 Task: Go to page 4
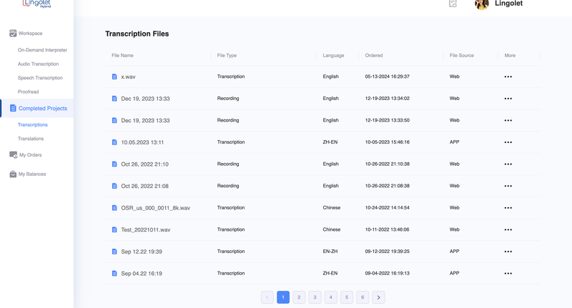coord(331,297)
